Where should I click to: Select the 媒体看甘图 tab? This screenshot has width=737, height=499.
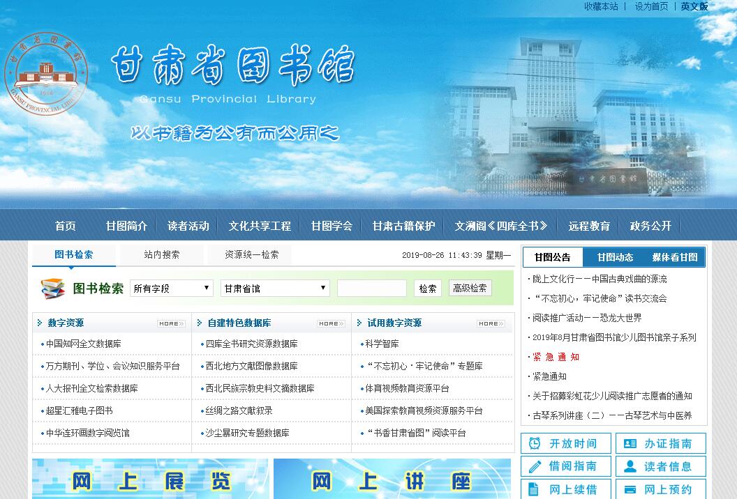675,257
